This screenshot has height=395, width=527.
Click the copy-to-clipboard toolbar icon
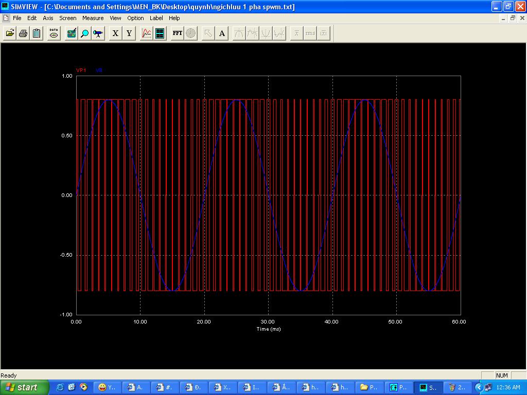point(37,33)
